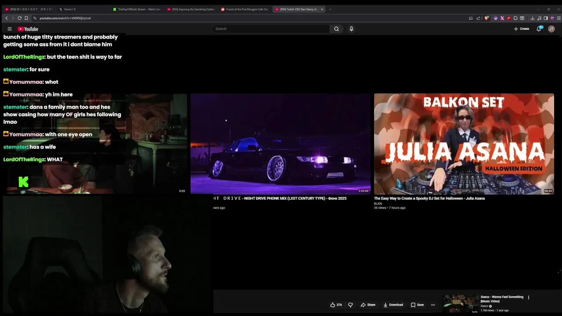Save the video to a playlist

417,305
